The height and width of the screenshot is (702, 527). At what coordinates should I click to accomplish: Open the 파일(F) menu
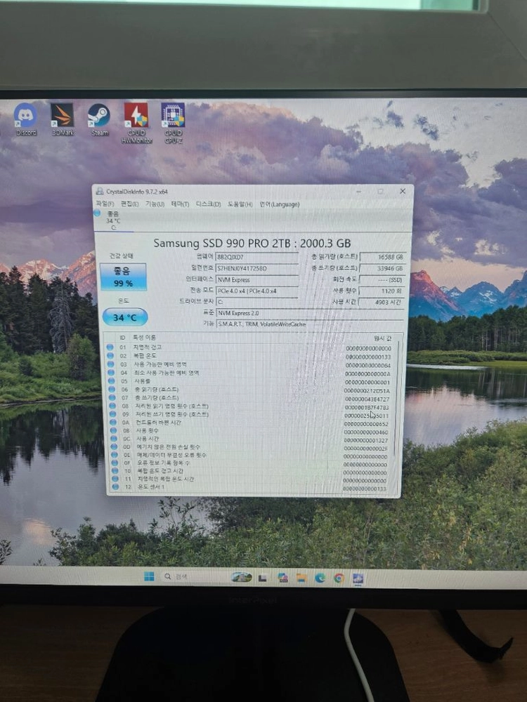(105, 204)
